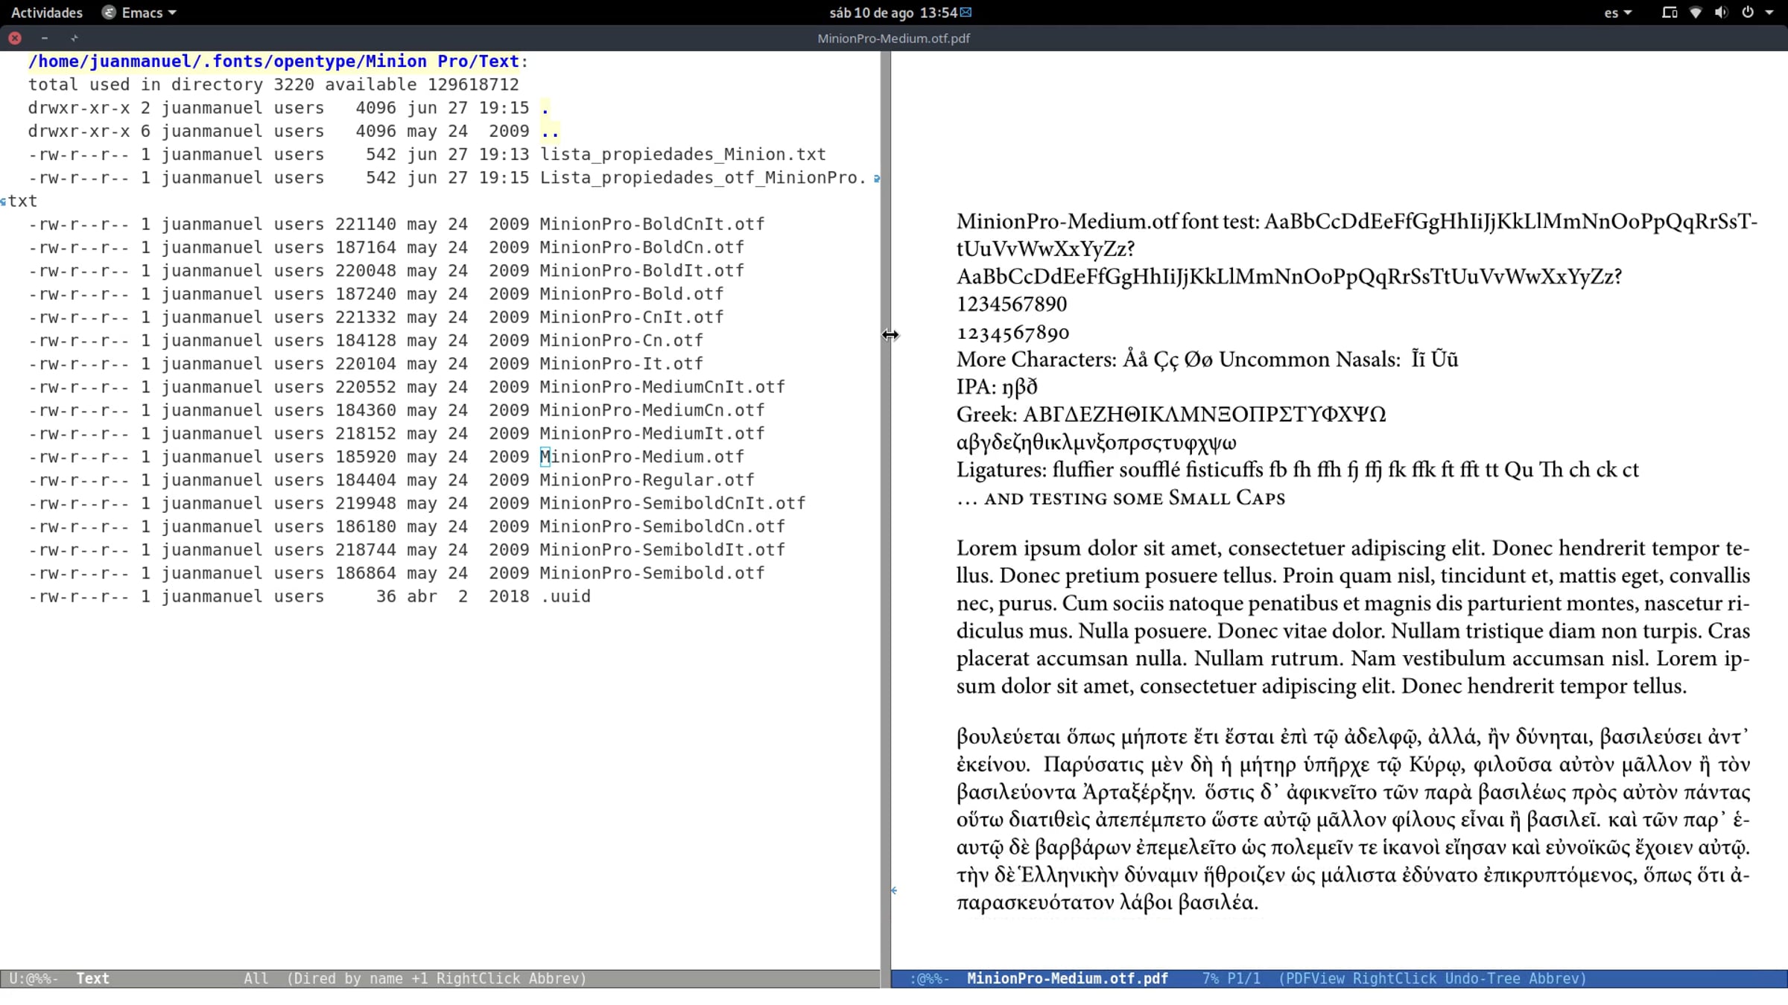
Task: Select MinionPro-SemiboldCnIt.otf file
Action: click(x=673, y=503)
